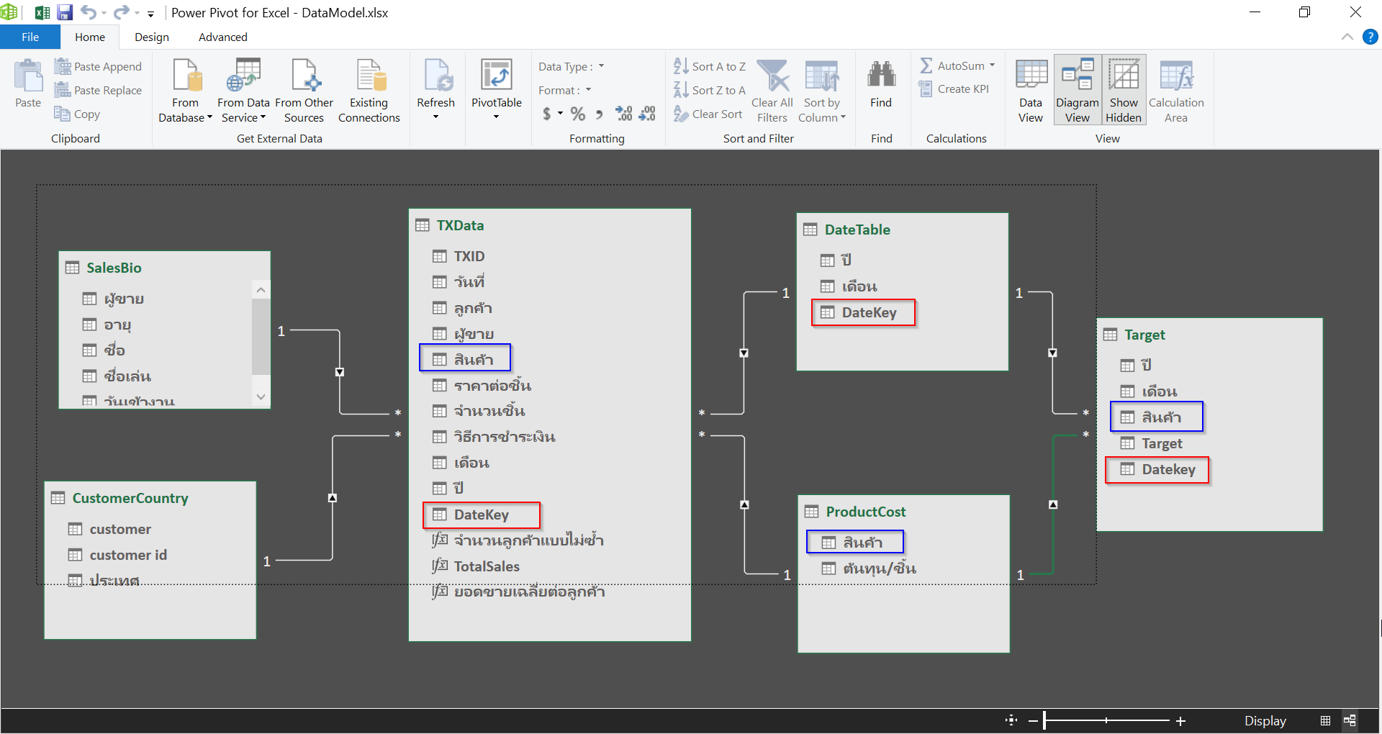The width and height of the screenshot is (1382, 734).
Task: Toggle Sort A to Z
Action: (710, 65)
